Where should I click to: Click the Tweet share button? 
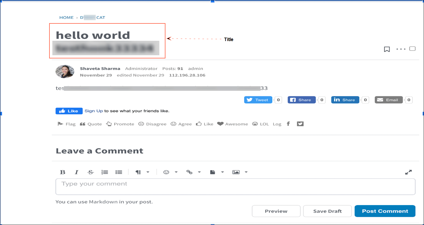(258, 100)
